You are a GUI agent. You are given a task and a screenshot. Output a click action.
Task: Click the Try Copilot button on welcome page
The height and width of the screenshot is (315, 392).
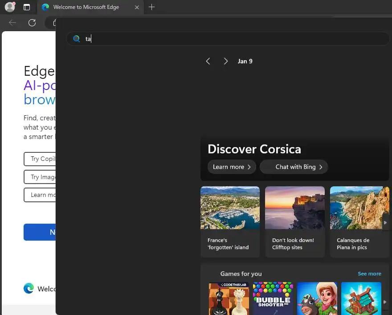(40, 159)
